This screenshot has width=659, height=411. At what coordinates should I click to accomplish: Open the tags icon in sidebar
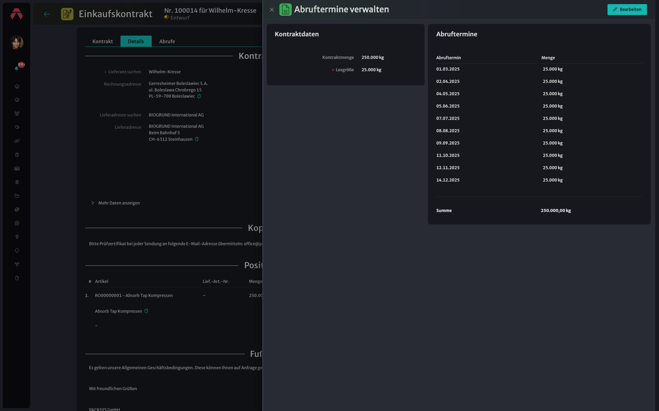(17, 127)
